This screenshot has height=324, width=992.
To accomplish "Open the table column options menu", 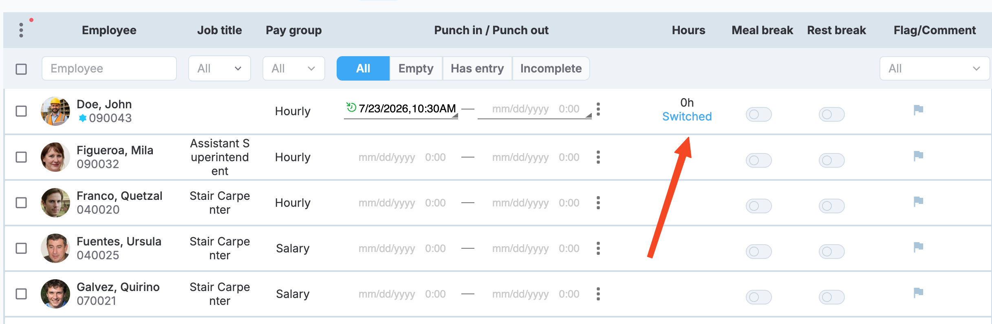I will point(21,30).
